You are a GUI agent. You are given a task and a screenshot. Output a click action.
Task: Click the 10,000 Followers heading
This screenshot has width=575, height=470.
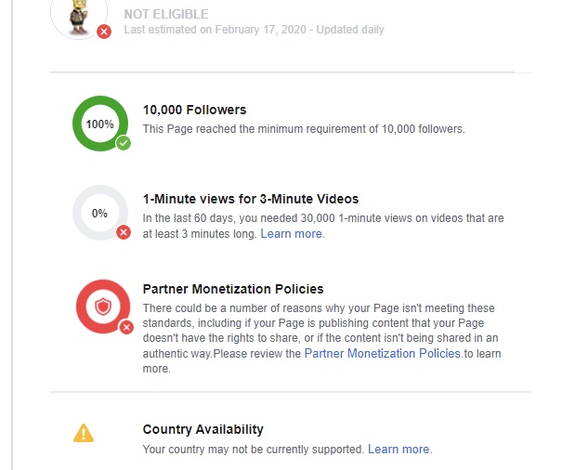[194, 110]
